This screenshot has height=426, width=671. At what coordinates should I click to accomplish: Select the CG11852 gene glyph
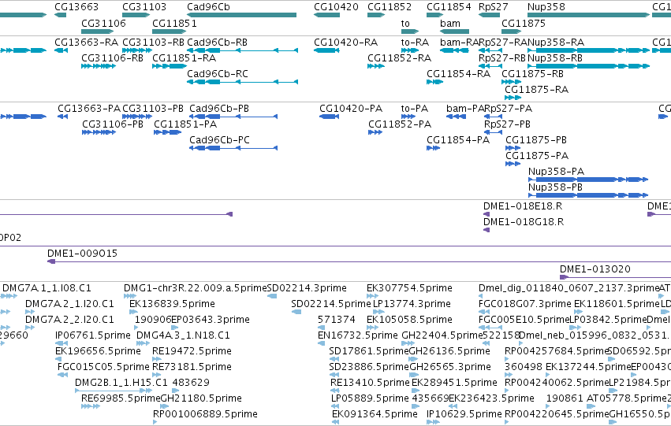point(376,15)
